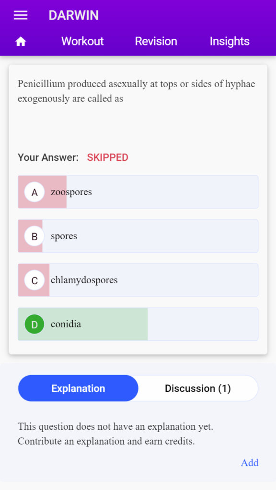Click the Penicillium question text
Screen dimensions: 276x490
coord(137,91)
